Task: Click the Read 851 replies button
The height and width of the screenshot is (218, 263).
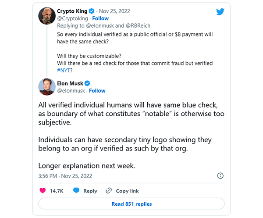Action: (x=131, y=204)
